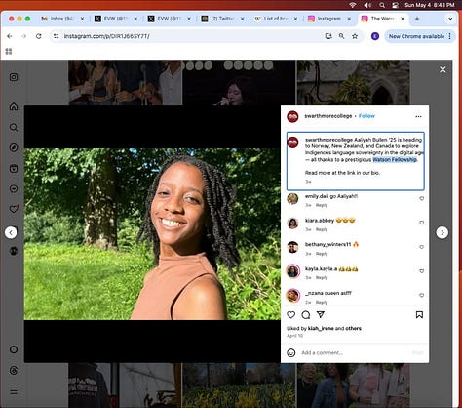Click browser back button
462x408 pixels.
10,36
